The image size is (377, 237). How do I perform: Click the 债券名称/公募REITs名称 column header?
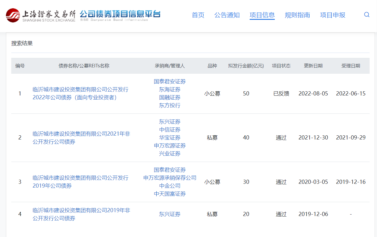click(84, 66)
